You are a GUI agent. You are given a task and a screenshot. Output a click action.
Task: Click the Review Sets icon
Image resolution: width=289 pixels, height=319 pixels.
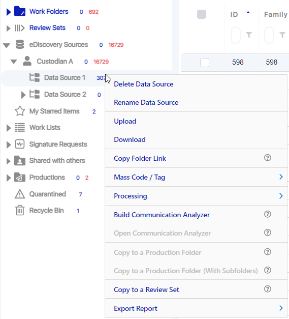pyautogui.click(x=20, y=28)
